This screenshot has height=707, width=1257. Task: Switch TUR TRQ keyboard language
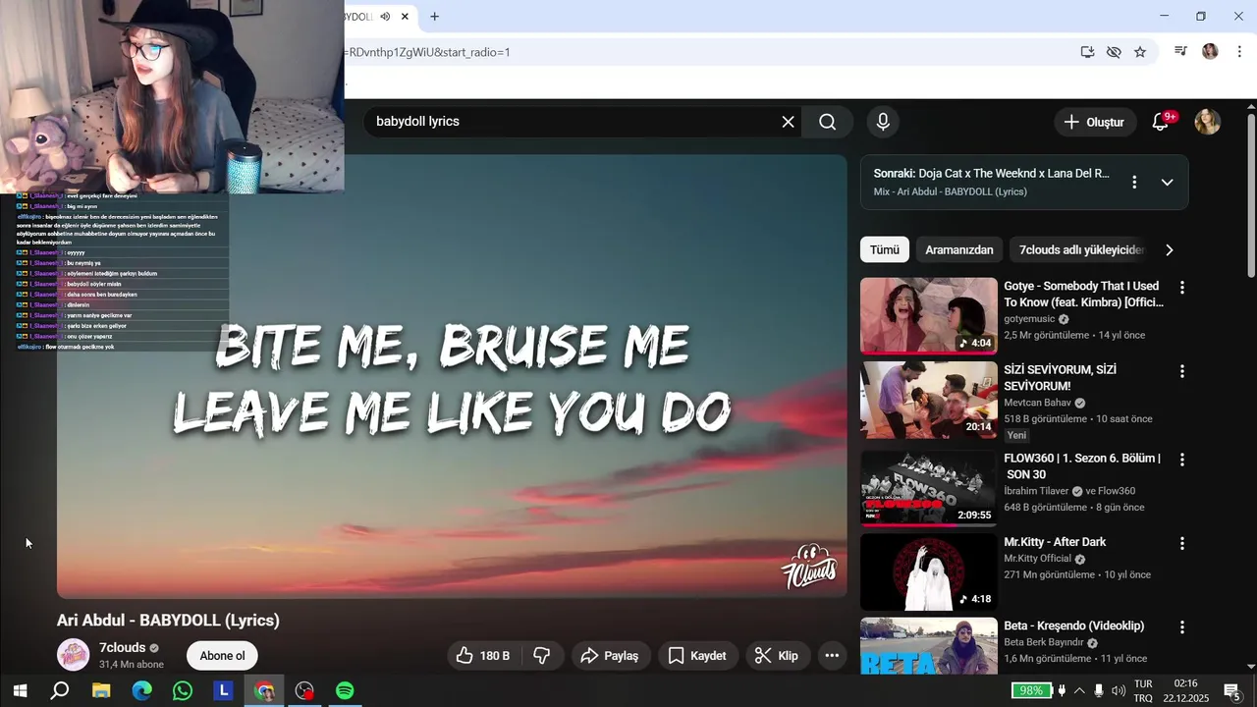[x=1143, y=690]
